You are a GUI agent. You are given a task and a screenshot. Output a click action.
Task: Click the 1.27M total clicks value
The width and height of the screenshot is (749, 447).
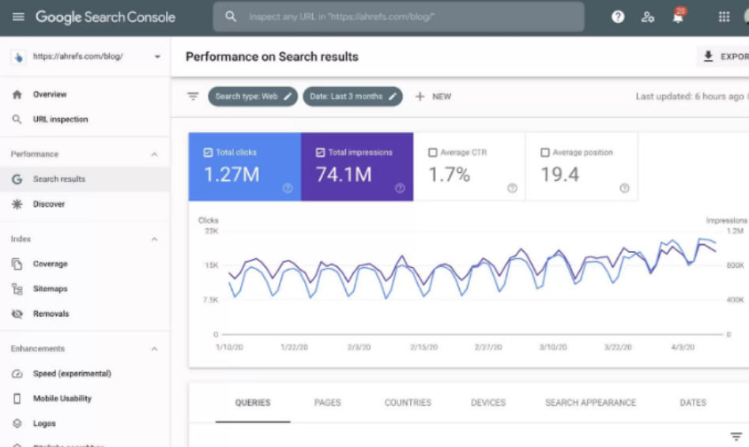pyautogui.click(x=231, y=175)
